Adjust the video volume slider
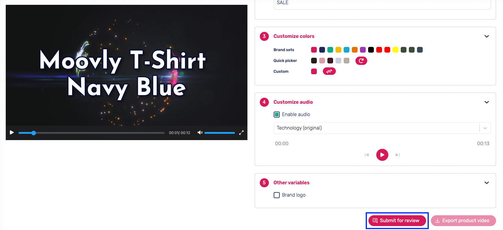This screenshot has height=230, width=503. tap(220, 133)
